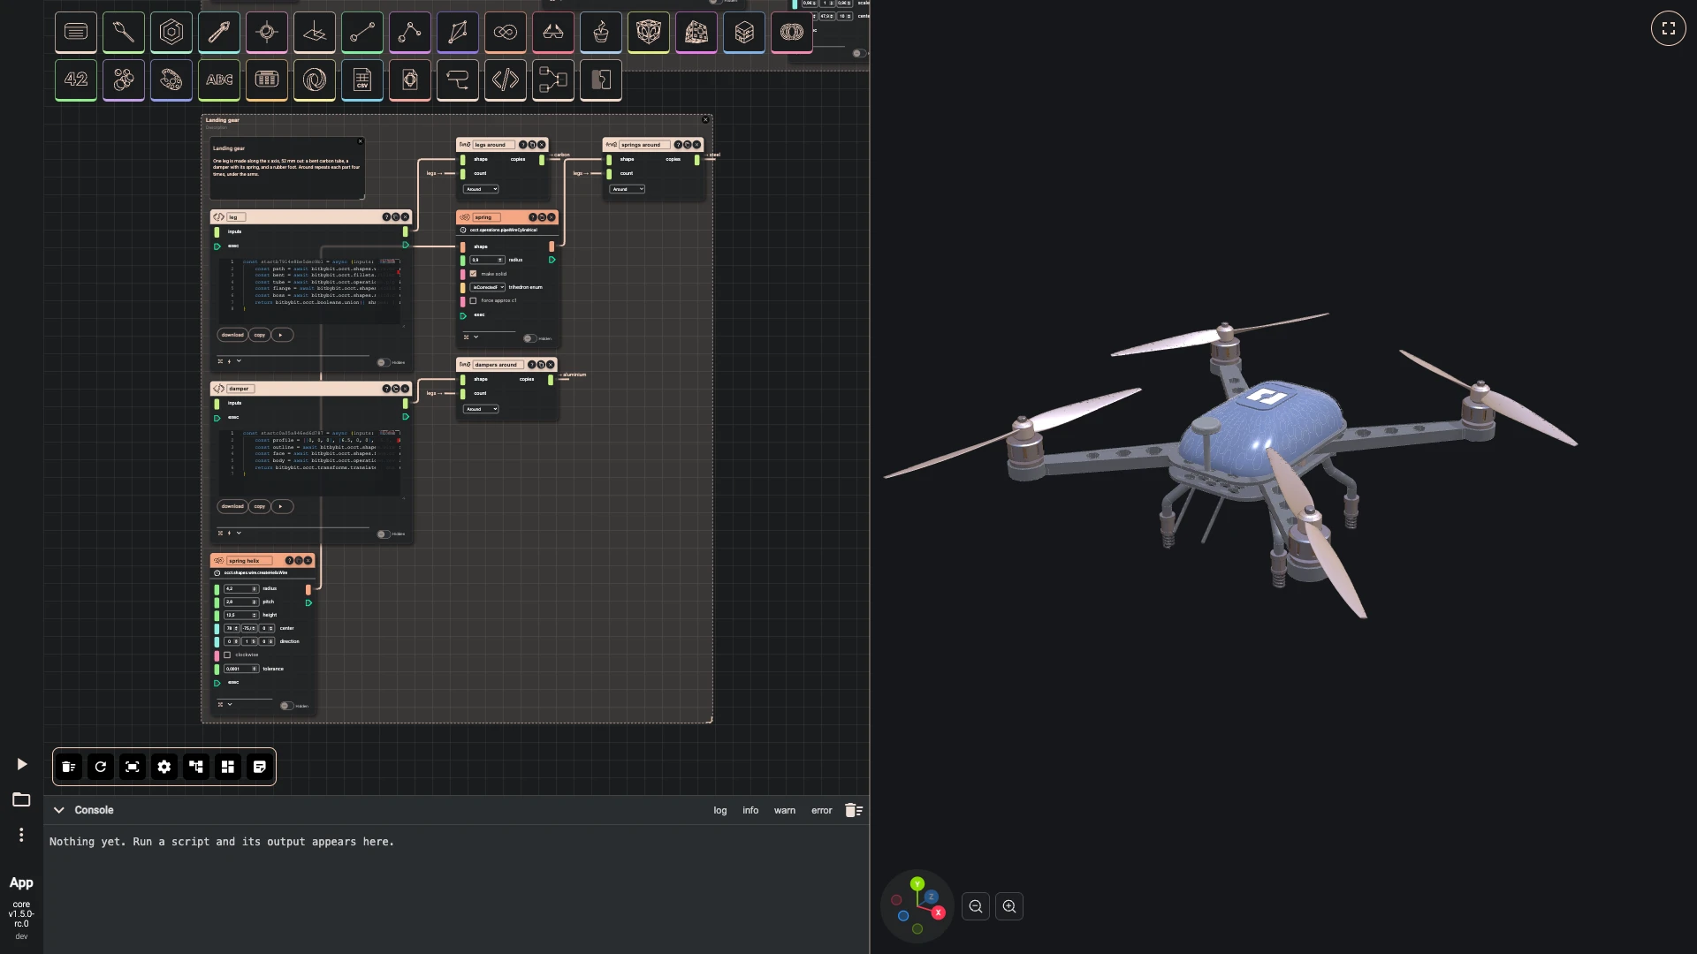Filter console by error
This screenshot has height=954, width=1697.
[x=822, y=810]
